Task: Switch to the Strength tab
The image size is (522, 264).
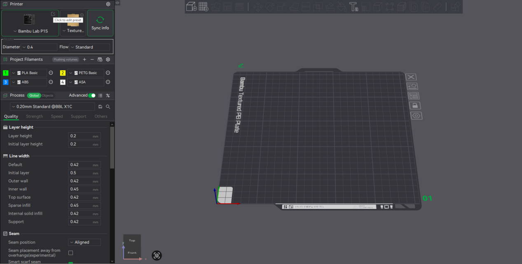Action: pos(34,116)
